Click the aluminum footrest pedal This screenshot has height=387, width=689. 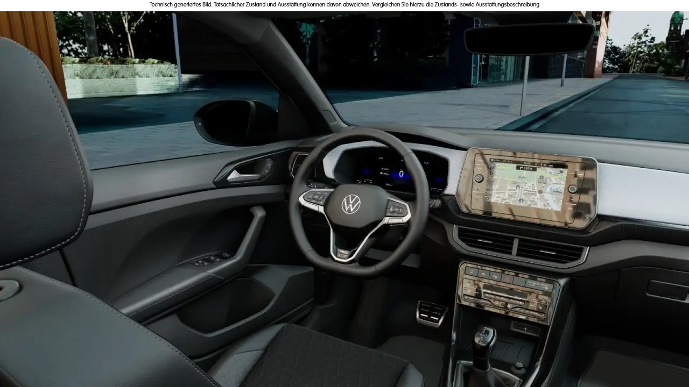432,313
